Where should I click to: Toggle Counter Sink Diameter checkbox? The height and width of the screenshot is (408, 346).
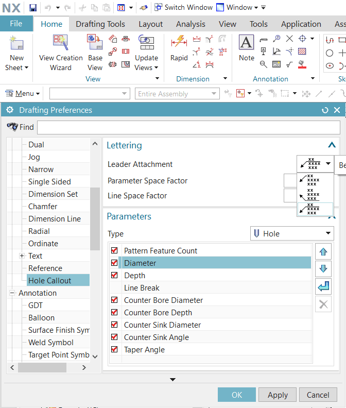click(x=114, y=325)
